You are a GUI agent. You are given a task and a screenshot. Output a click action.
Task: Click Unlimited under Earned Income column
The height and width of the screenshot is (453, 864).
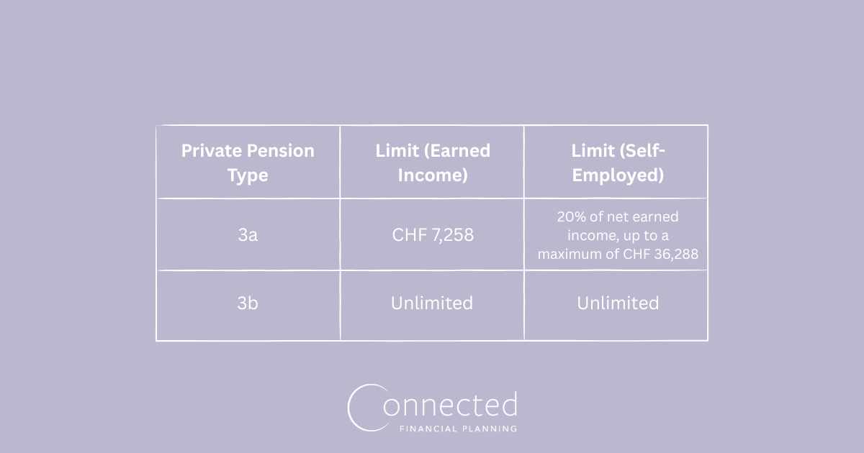tap(432, 303)
